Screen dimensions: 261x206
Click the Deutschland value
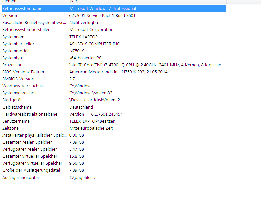(x=81, y=107)
